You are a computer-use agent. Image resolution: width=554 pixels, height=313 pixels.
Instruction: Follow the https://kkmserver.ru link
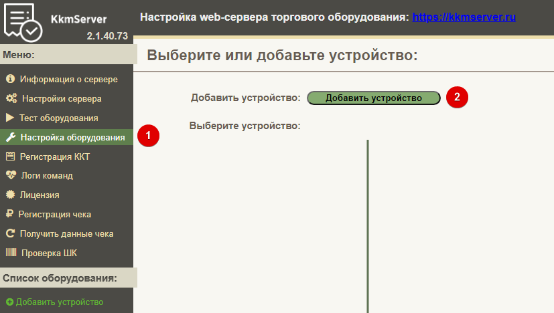[x=464, y=17]
